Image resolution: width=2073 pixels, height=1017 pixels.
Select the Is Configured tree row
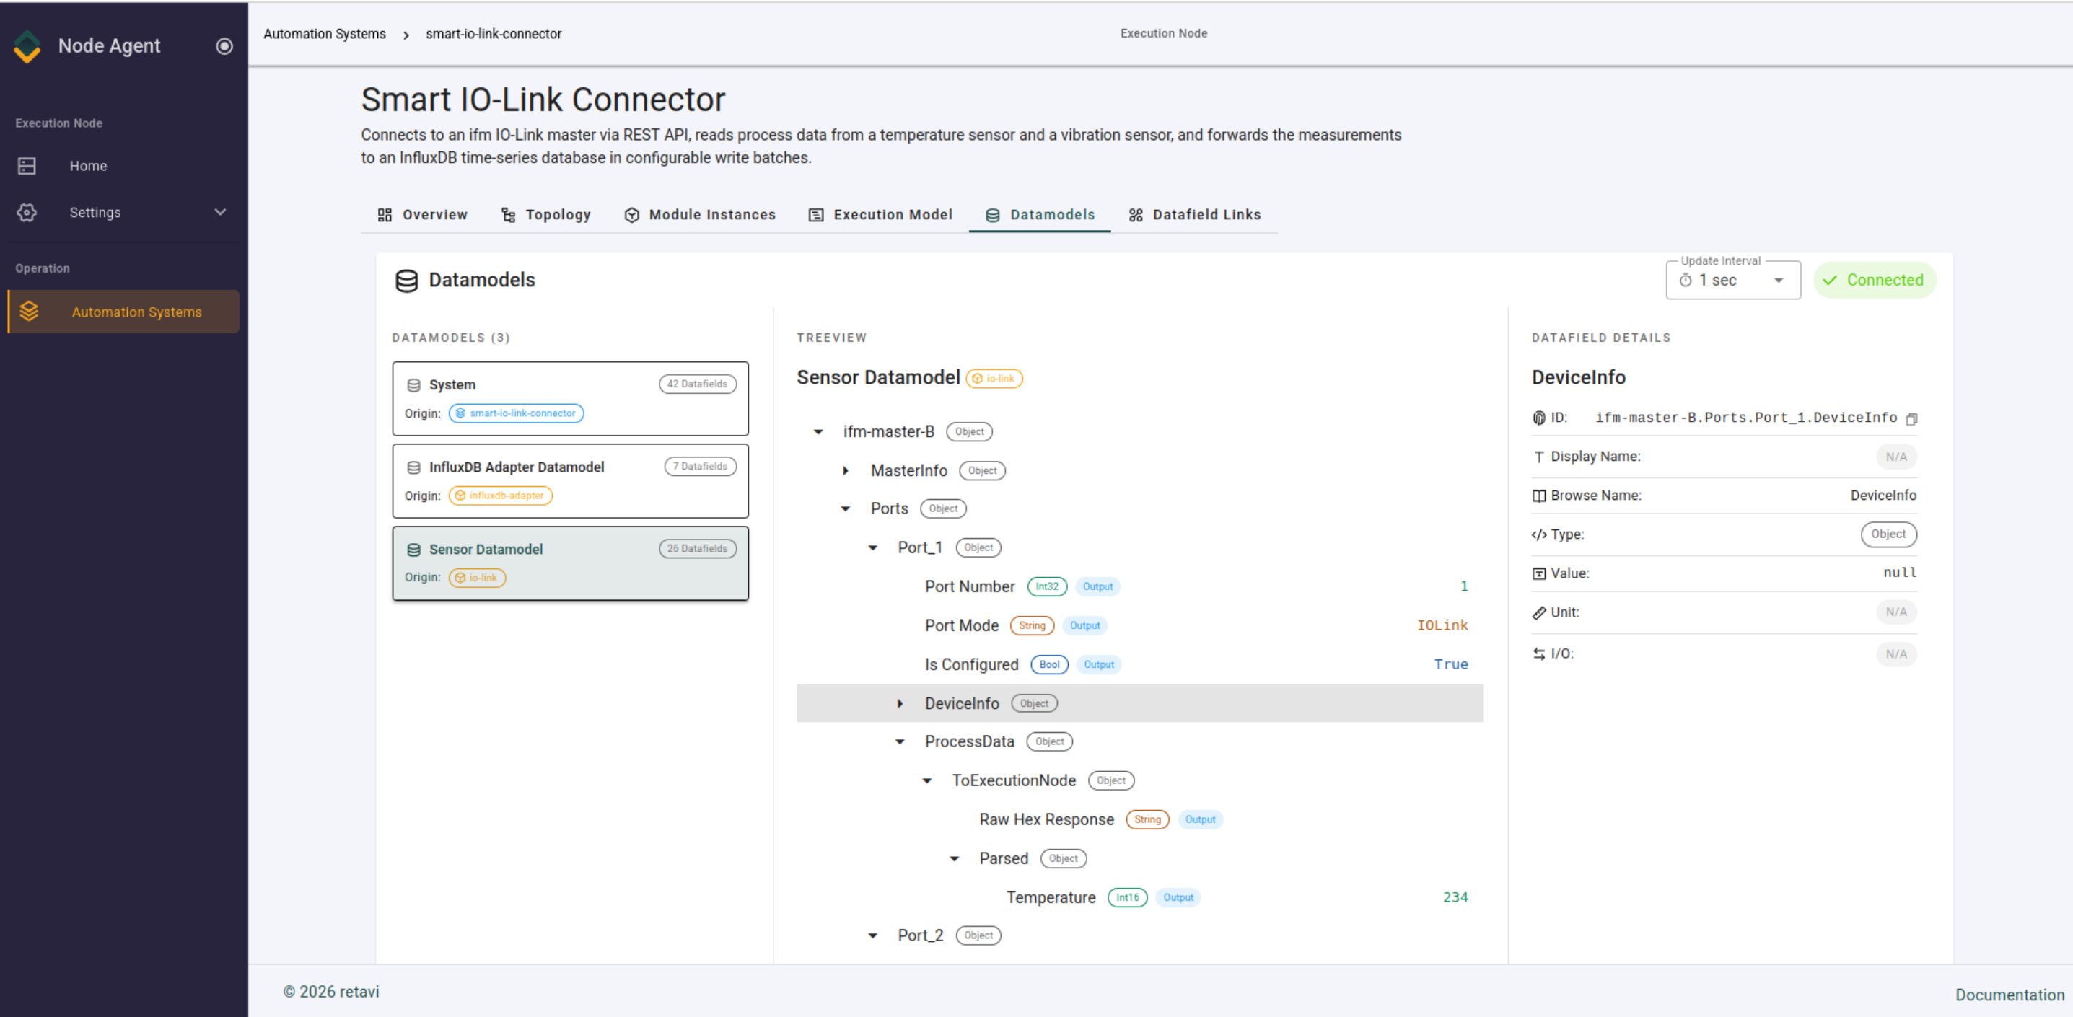click(1139, 664)
